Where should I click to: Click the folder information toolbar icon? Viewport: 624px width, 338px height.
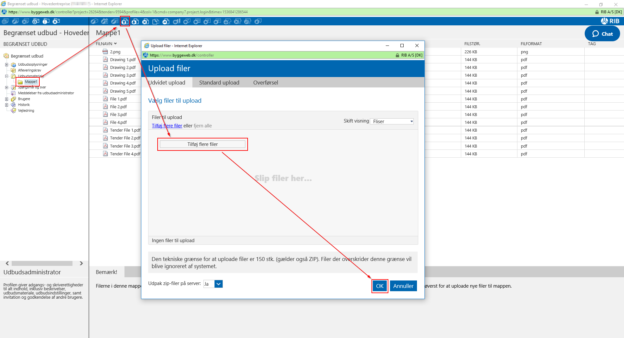pos(46,21)
